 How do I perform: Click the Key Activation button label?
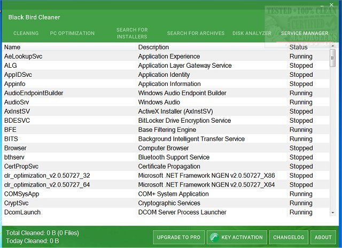click(242, 237)
